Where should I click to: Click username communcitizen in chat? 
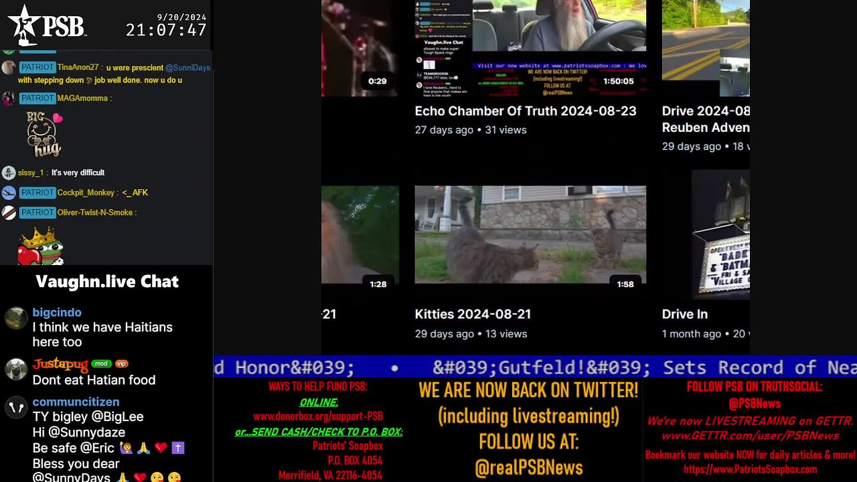tap(76, 402)
